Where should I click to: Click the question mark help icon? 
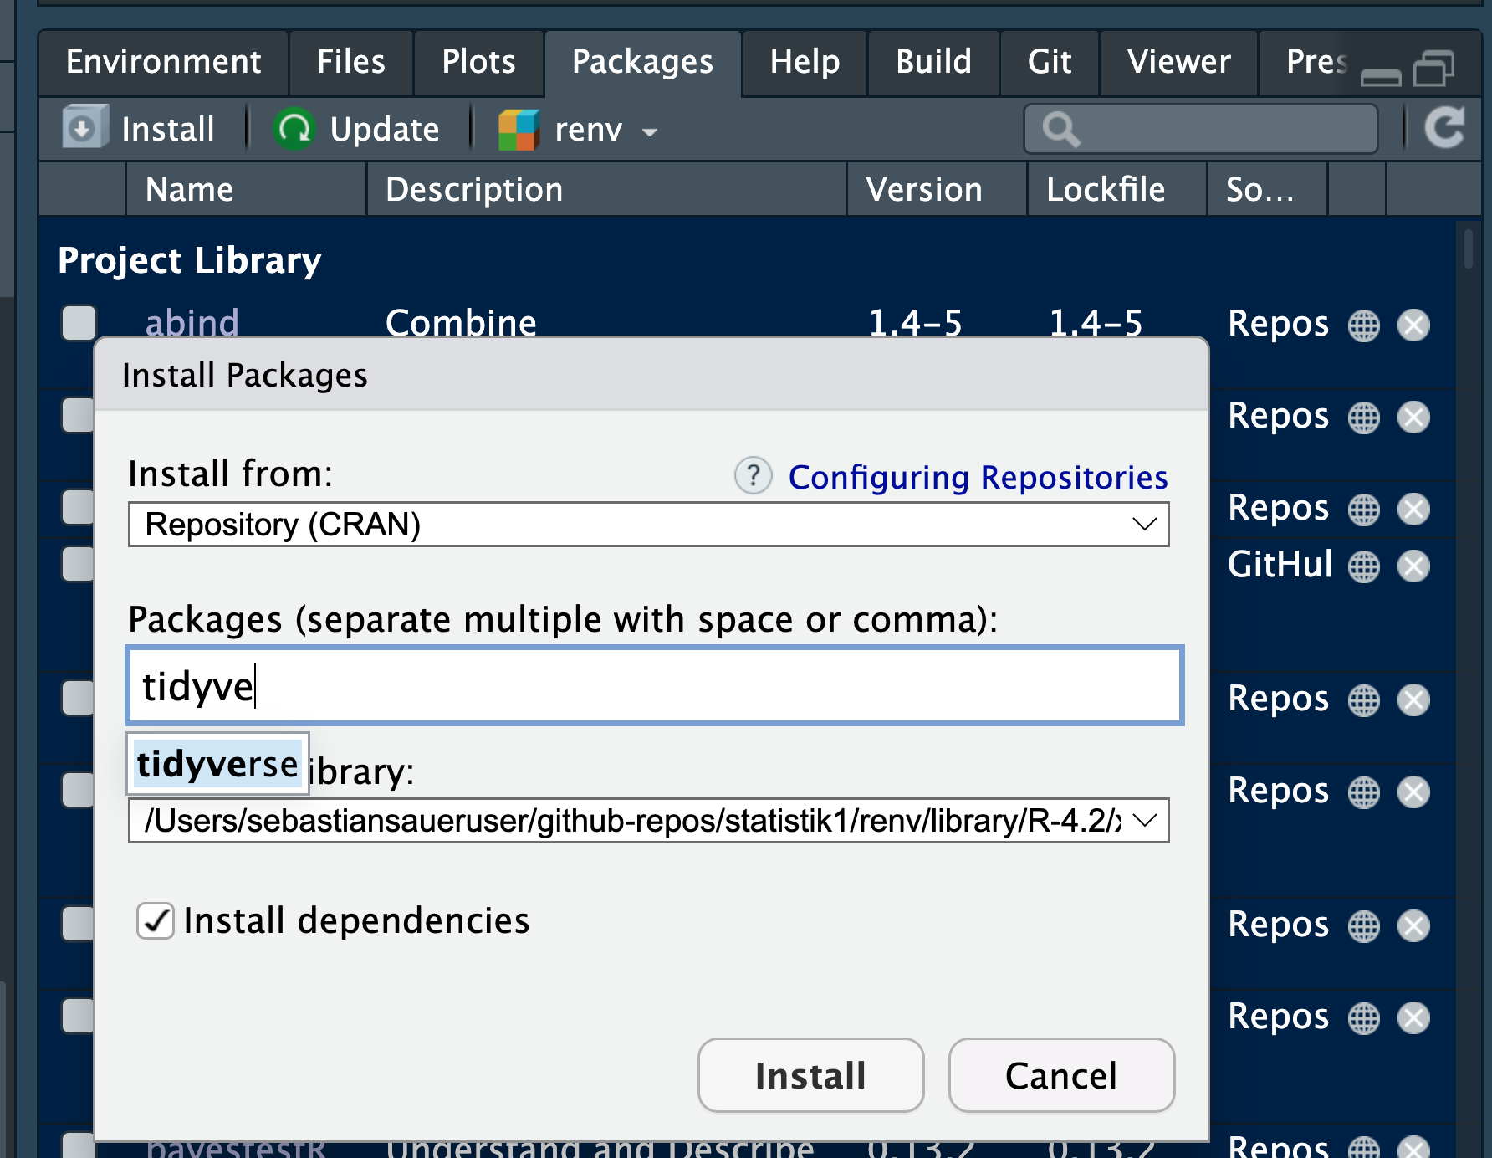753,476
